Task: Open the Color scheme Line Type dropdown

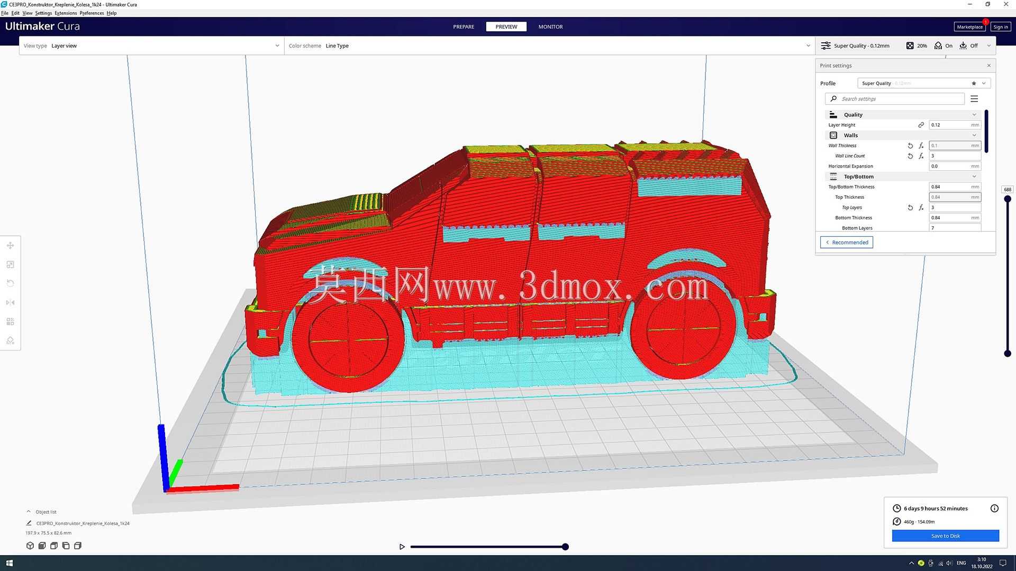Action: (x=549, y=45)
